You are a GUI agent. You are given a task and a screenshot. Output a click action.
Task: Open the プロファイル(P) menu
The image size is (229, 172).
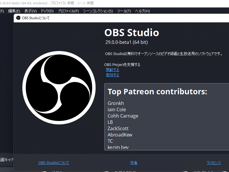(x=68, y=11)
